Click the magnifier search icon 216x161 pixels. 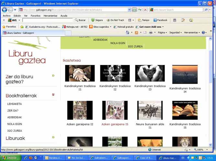pos(206,10)
